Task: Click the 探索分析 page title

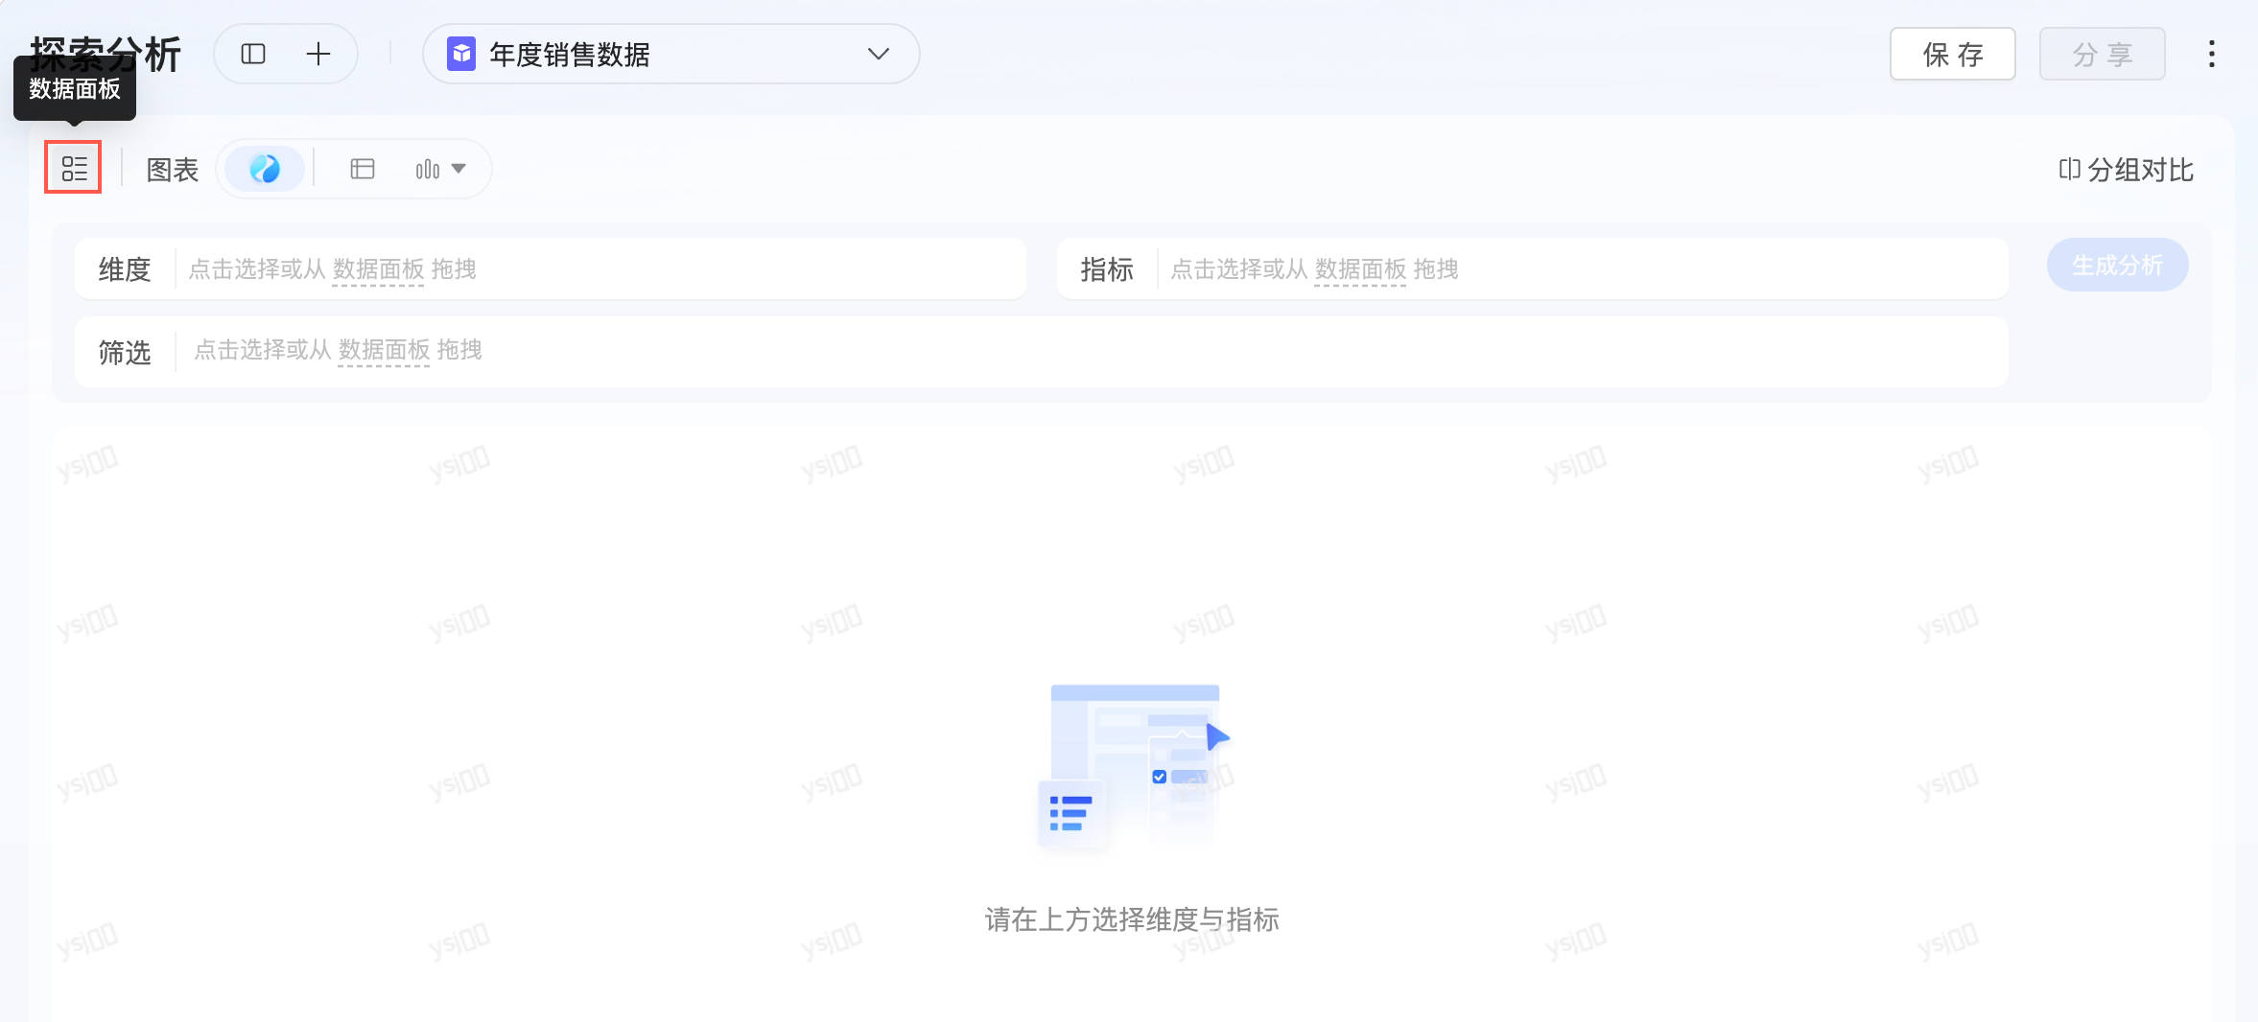Action: coord(106,54)
